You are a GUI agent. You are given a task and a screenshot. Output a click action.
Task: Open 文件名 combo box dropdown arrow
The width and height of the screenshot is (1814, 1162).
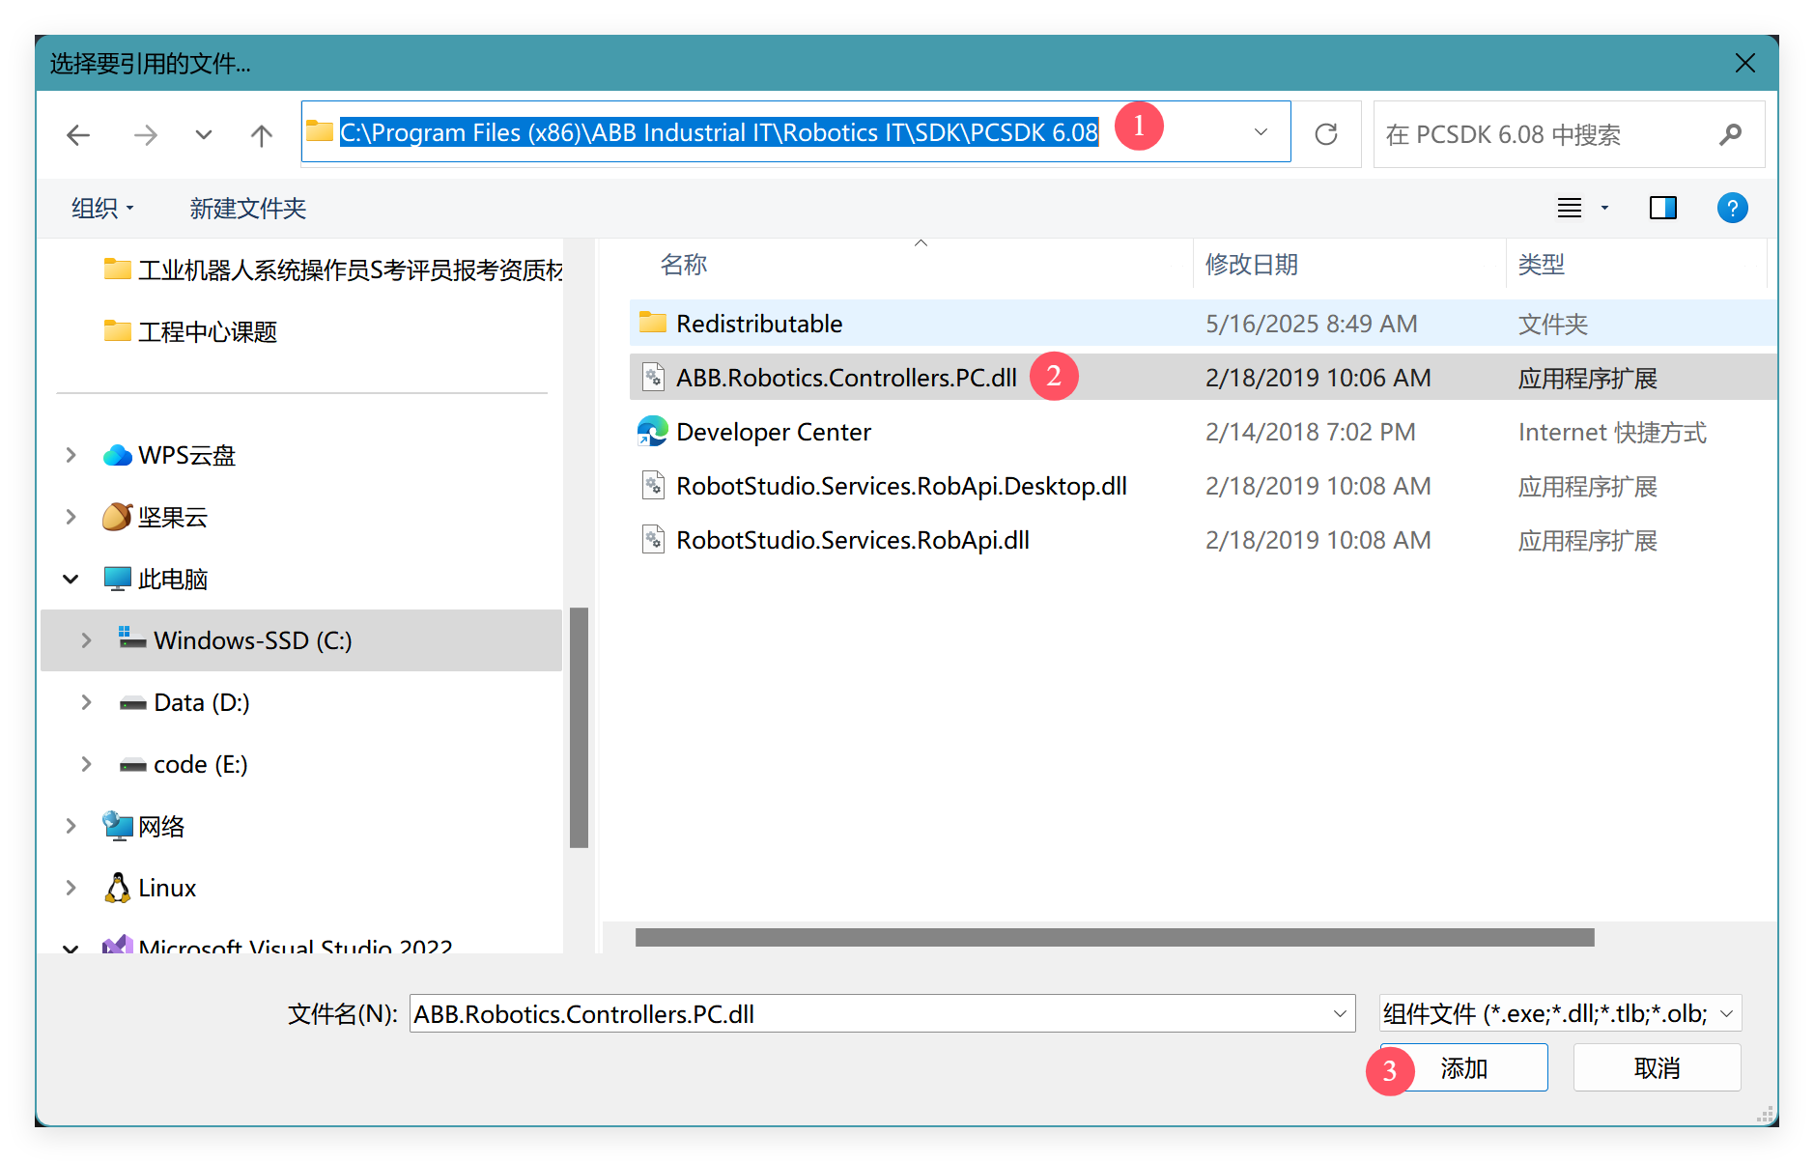[1340, 1013]
